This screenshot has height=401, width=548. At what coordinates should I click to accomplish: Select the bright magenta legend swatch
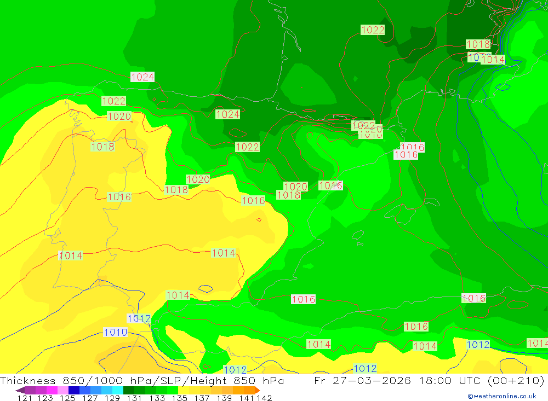point(52,390)
